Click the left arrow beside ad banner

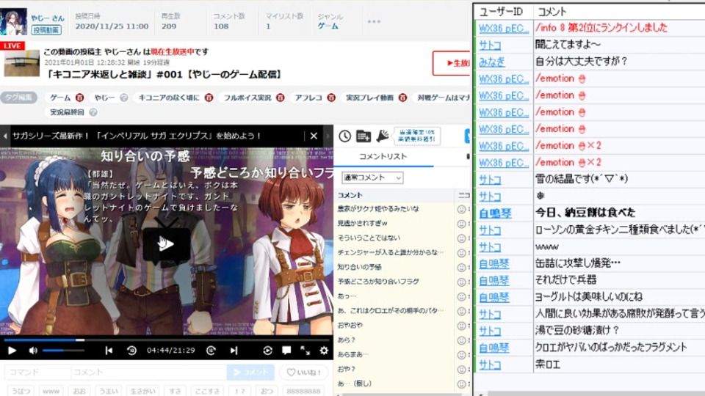pyautogui.click(x=5, y=136)
